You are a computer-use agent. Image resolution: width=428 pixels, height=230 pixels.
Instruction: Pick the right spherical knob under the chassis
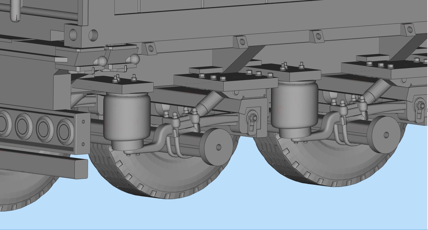pyautogui.click(x=134, y=59)
